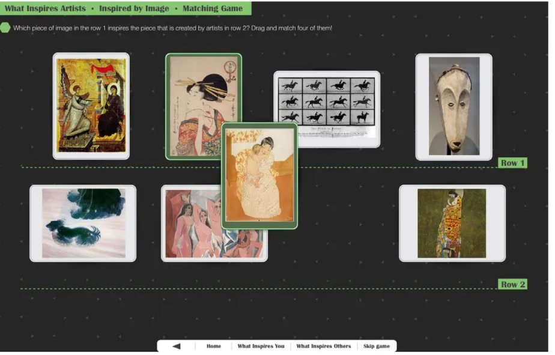Select the blurred running dog painting card
Screen dimensions: 555x355
click(83, 223)
